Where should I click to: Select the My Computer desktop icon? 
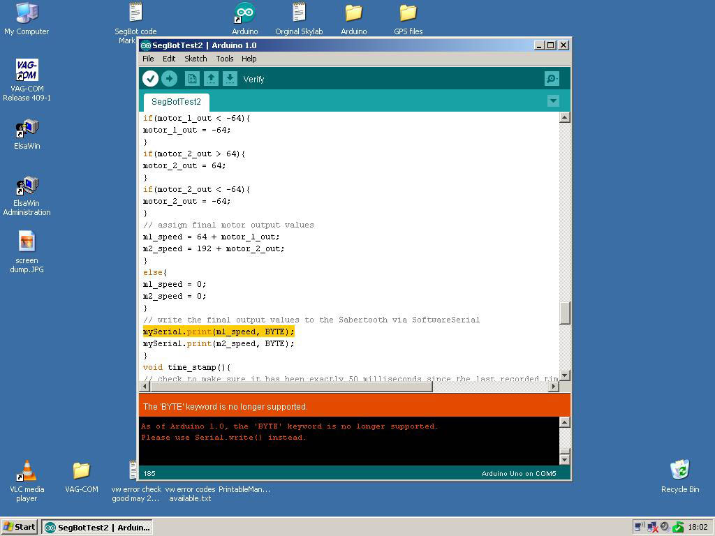click(27, 19)
